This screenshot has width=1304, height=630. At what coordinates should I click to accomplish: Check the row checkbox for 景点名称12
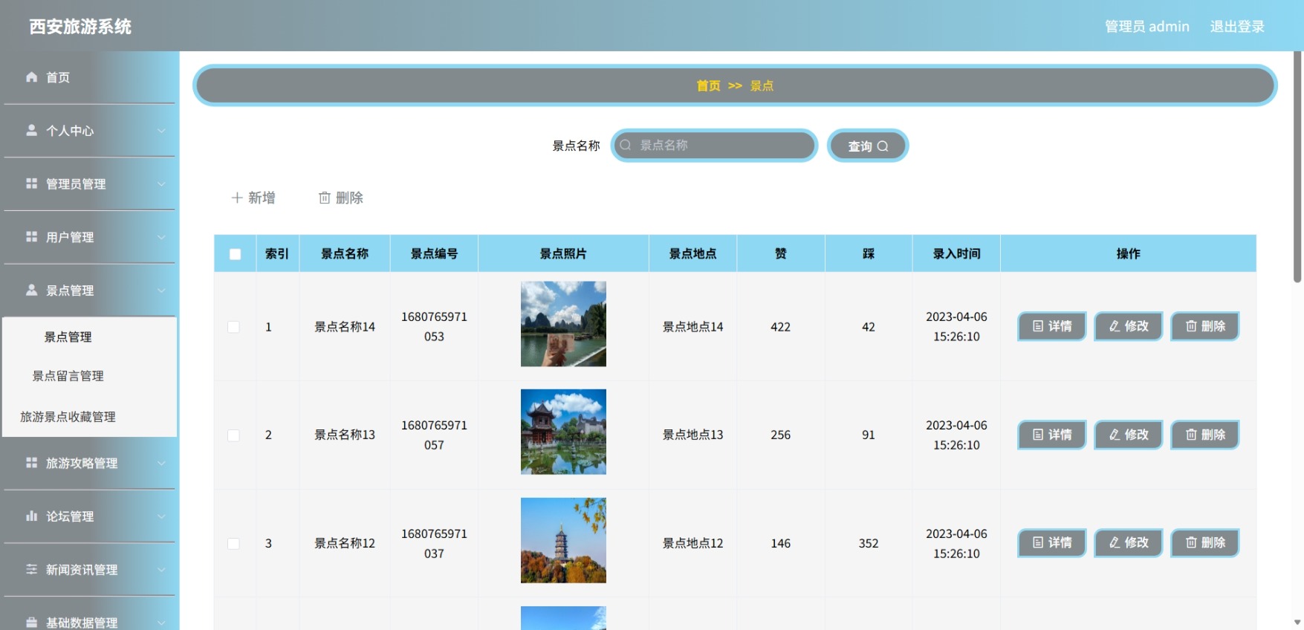click(x=233, y=544)
